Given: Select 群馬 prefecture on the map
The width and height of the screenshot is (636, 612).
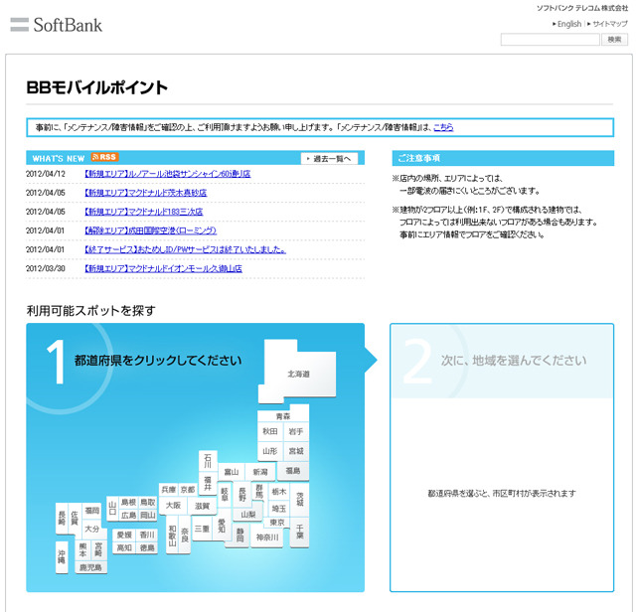Looking at the screenshot, I should pos(259,491).
